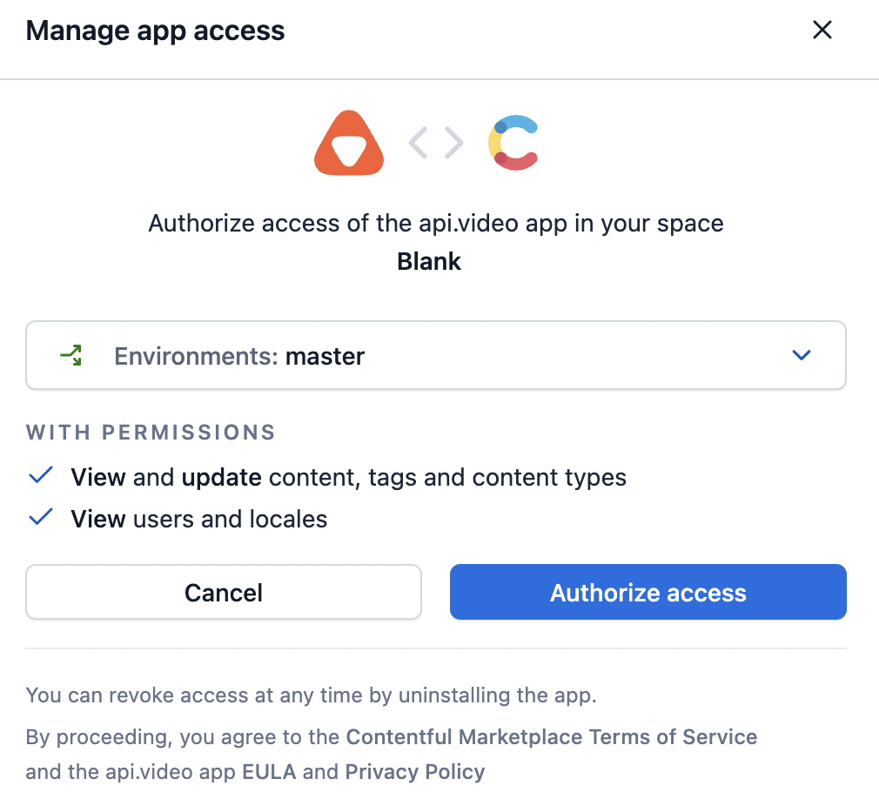Close the Manage app access dialog

[822, 30]
